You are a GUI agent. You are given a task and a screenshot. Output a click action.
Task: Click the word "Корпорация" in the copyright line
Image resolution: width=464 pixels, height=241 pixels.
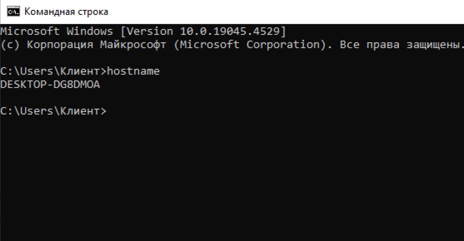point(60,45)
